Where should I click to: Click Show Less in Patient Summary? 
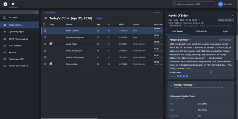[175, 73]
